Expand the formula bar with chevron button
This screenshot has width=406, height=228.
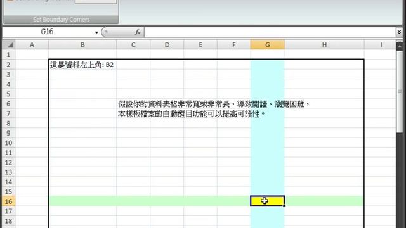[x=399, y=32]
